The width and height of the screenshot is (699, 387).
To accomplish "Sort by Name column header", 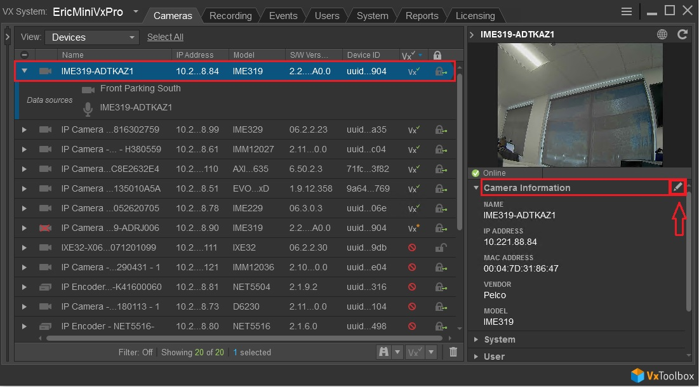I will pos(114,55).
